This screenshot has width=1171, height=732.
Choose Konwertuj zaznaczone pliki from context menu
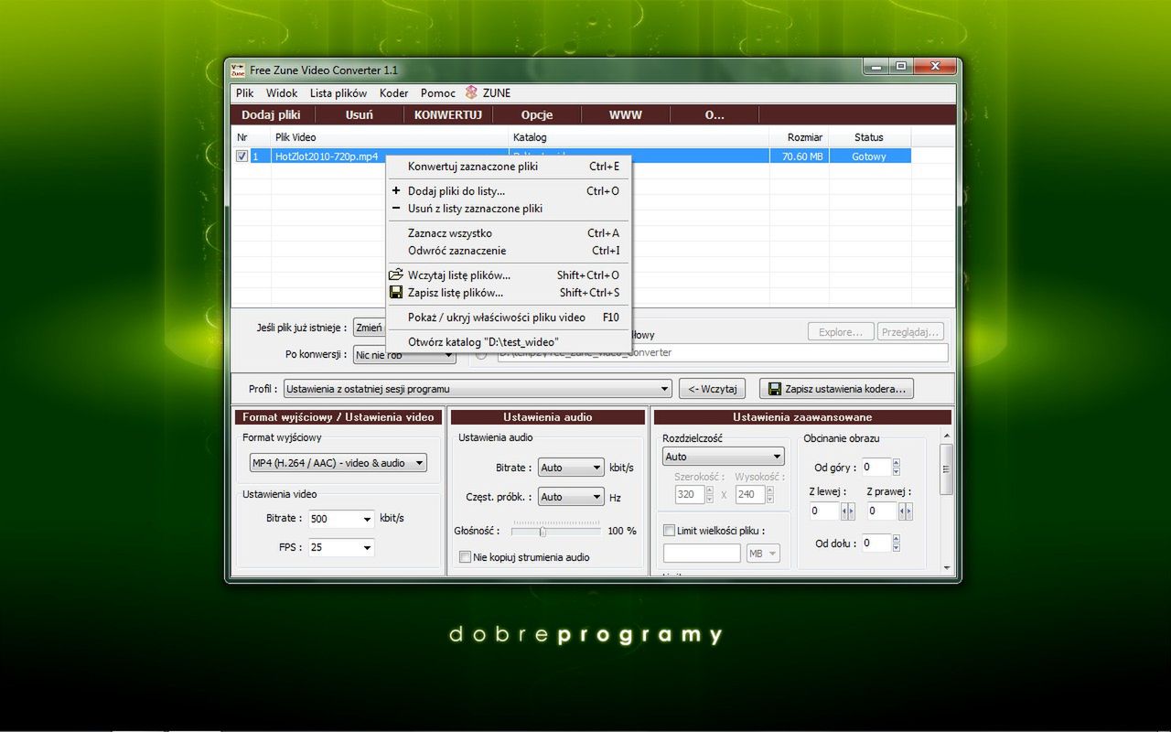[508, 167]
